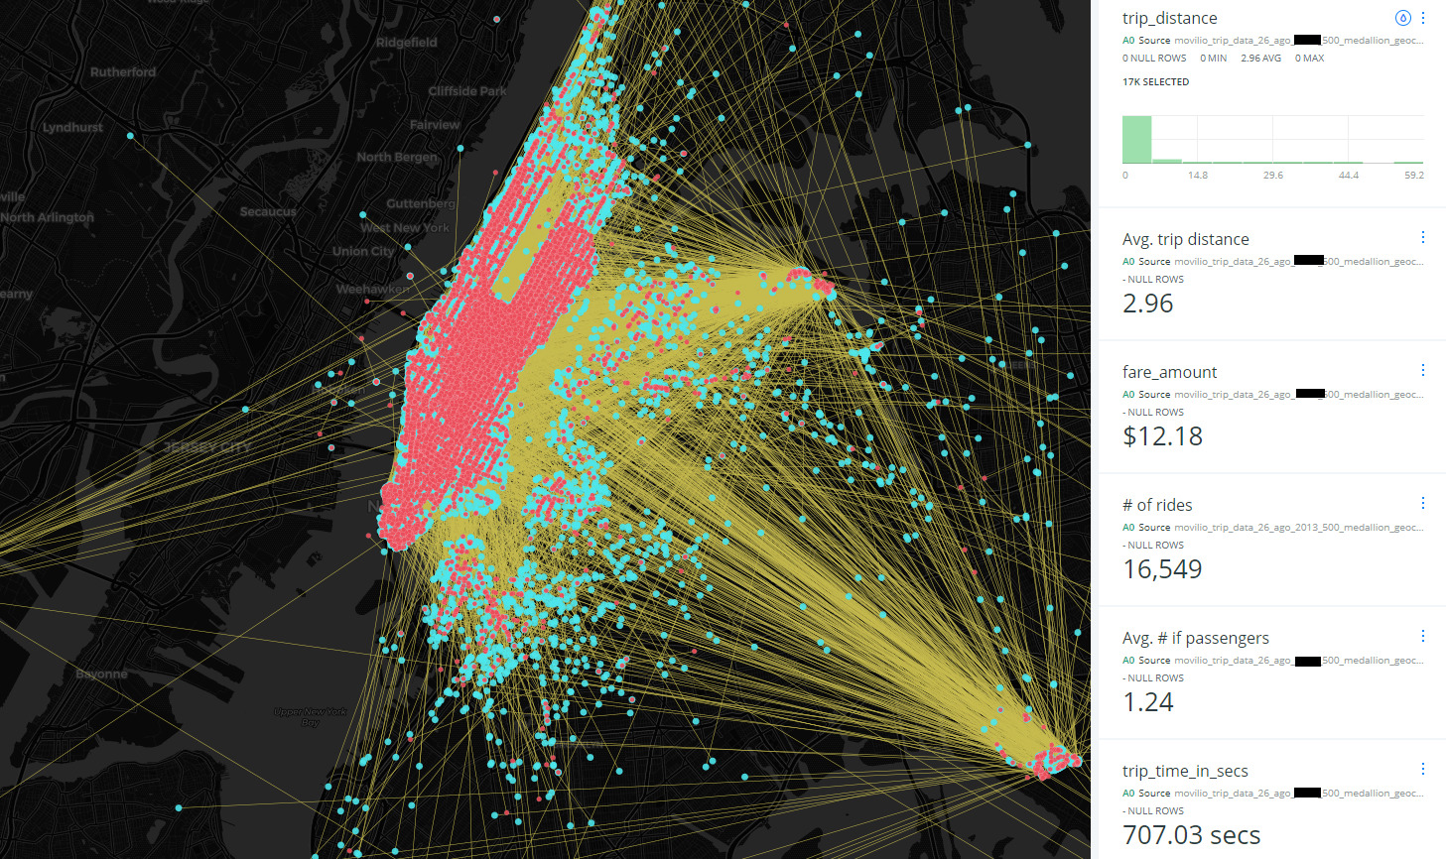This screenshot has width=1446, height=859.
Task: Click the trip_distance widget title
Action: coord(1169,18)
